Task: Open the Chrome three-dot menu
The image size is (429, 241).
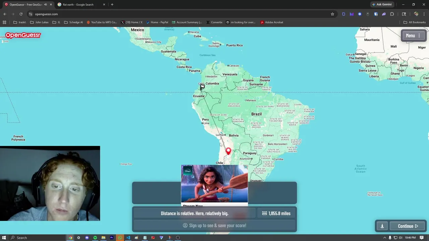Action: (424, 14)
